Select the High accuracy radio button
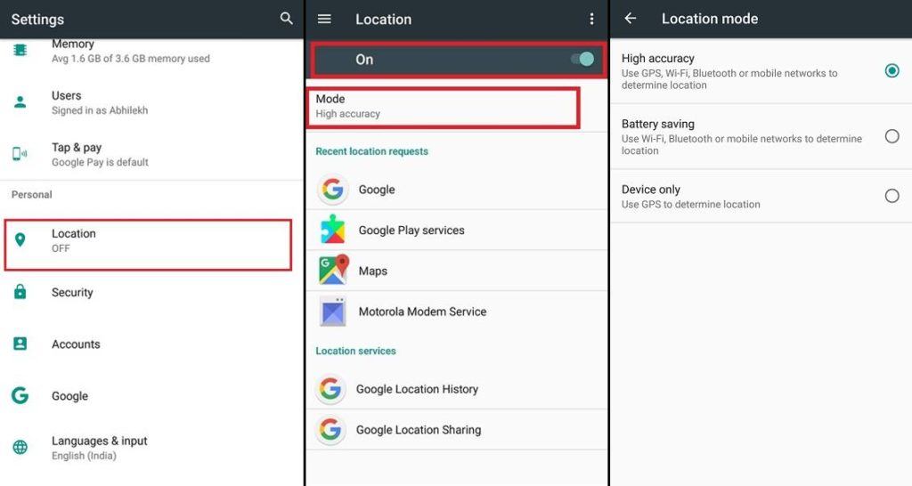Viewport: 912px width, 486px height. (892, 70)
